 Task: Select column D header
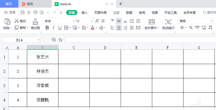click(105, 47)
